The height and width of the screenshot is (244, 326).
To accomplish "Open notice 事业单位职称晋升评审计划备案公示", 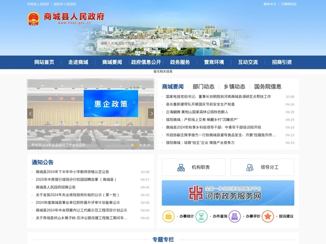I will pos(78,202).
